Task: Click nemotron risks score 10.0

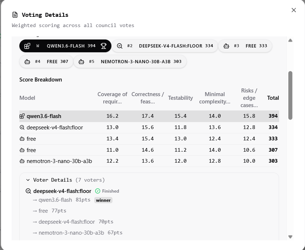Action: click(249, 161)
